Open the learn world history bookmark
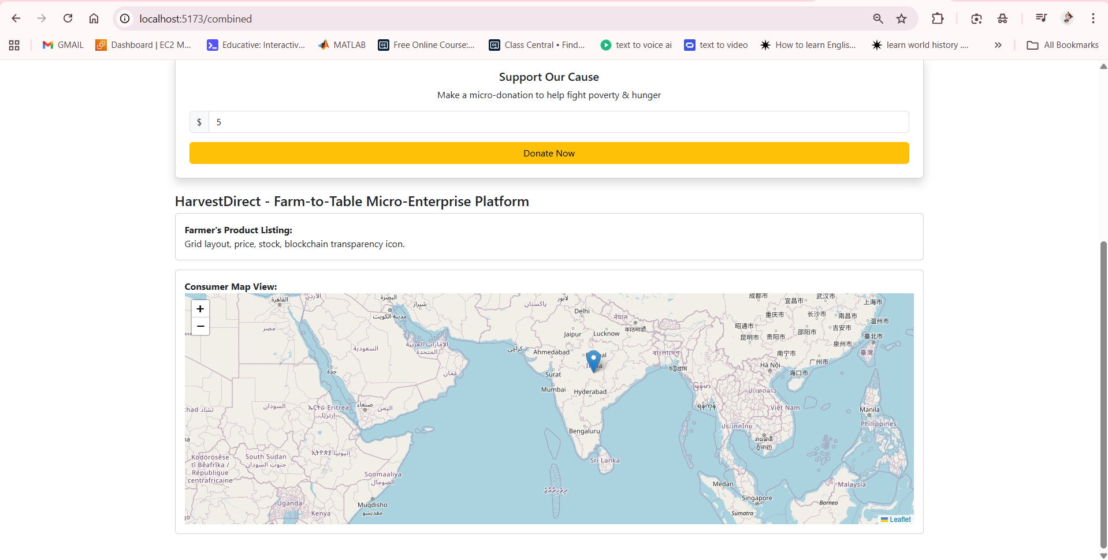1108x560 pixels. click(x=920, y=45)
